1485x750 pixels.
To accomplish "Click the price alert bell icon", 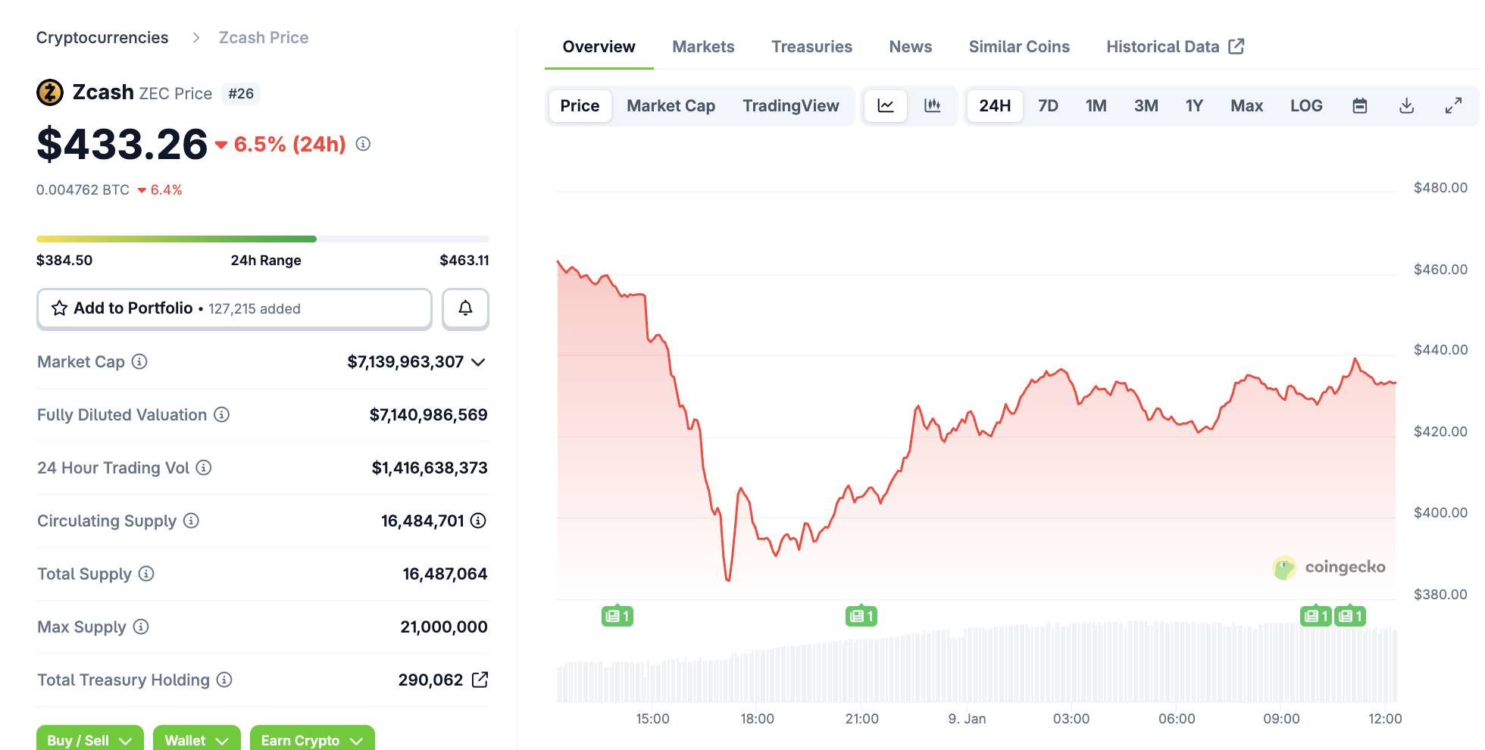I will click(465, 308).
